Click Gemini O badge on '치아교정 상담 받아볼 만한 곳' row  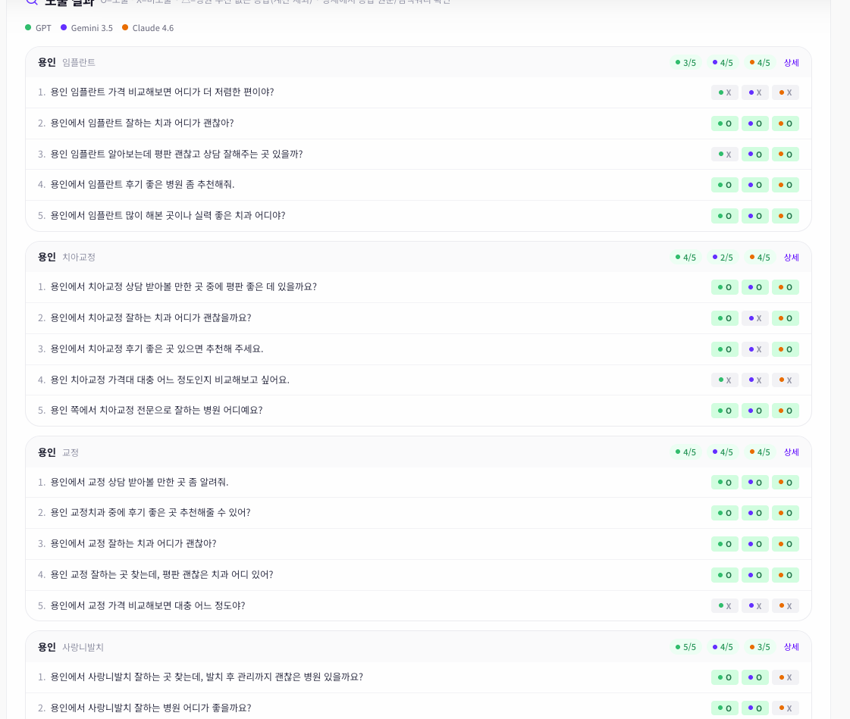point(754,287)
